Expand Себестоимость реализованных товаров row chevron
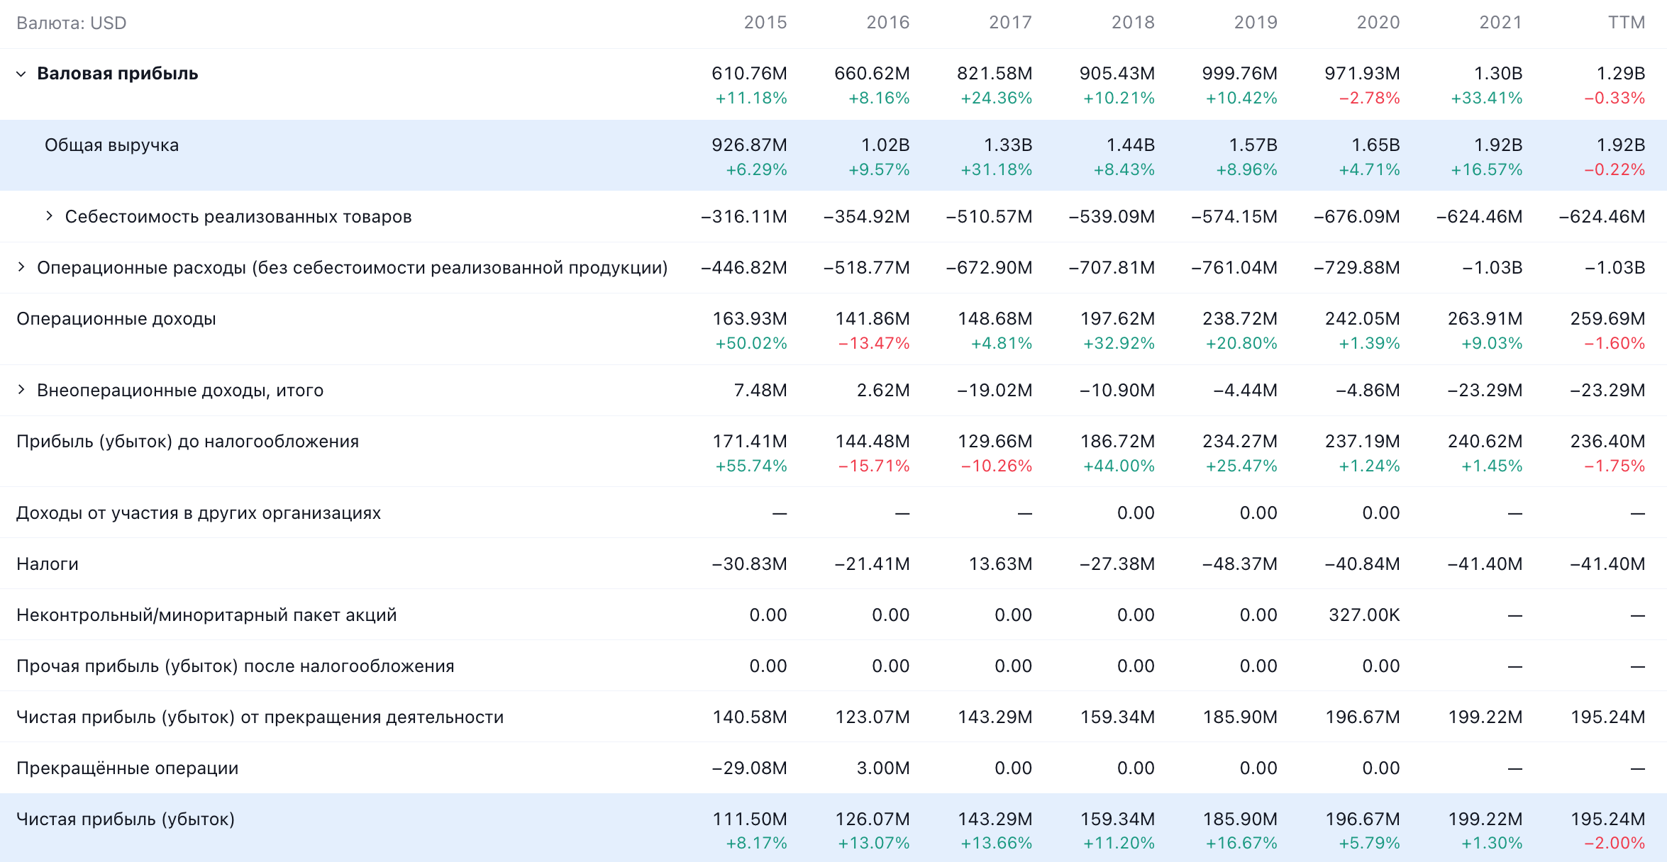 49,216
